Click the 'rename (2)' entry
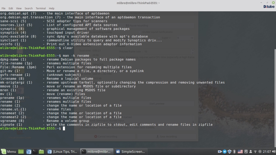 click(61, 105)
